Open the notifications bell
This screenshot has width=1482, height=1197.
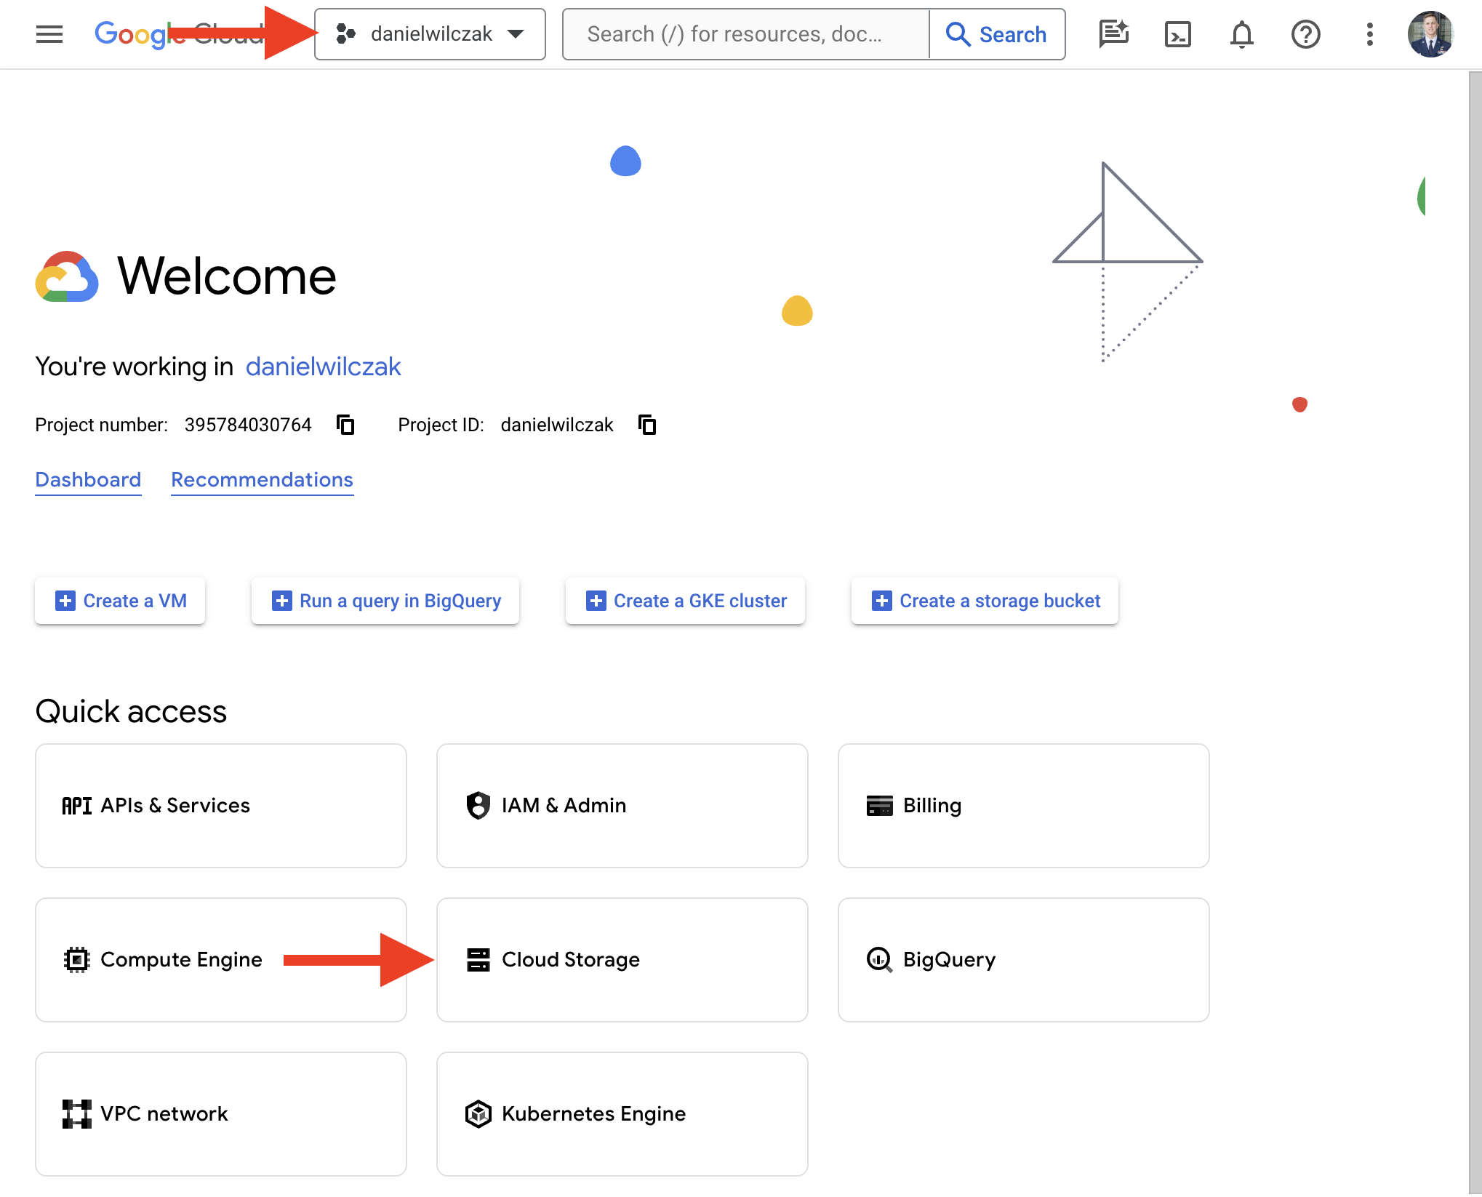coord(1241,34)
